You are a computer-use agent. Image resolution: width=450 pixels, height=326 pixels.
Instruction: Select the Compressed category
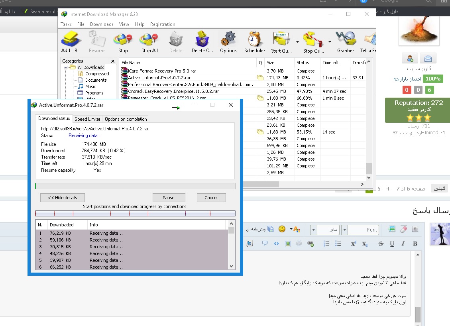pyautogui.click(x=97, y=74)
